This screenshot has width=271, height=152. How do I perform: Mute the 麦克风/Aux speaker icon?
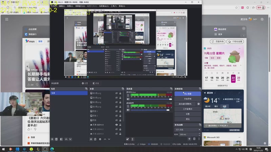point(128,99)
